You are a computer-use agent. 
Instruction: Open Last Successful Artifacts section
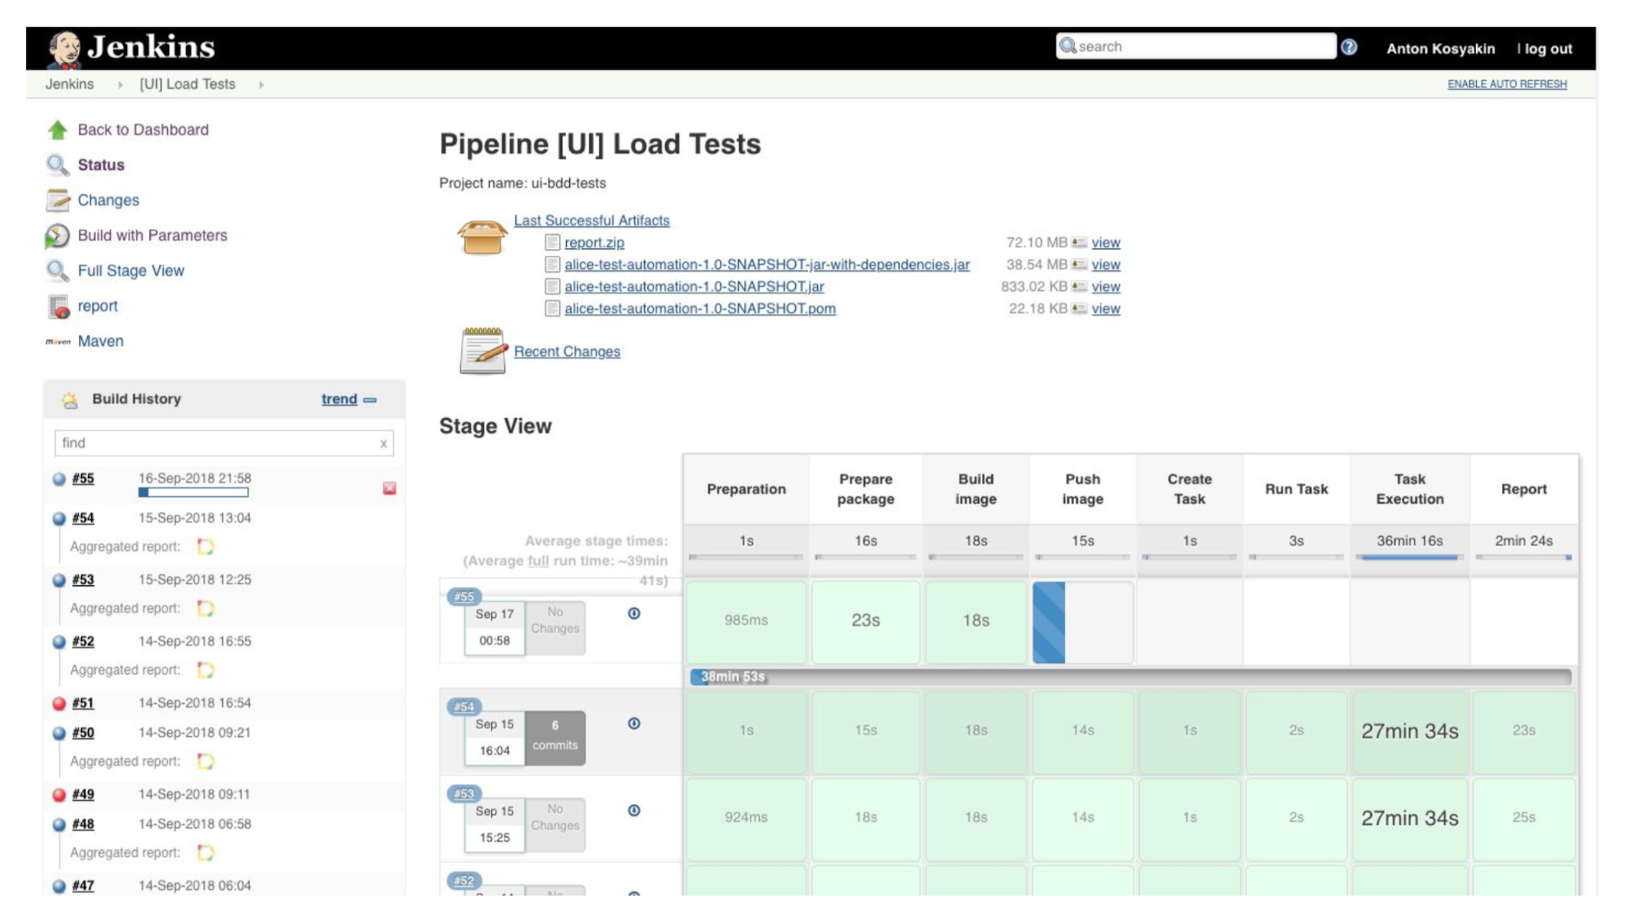592,221
